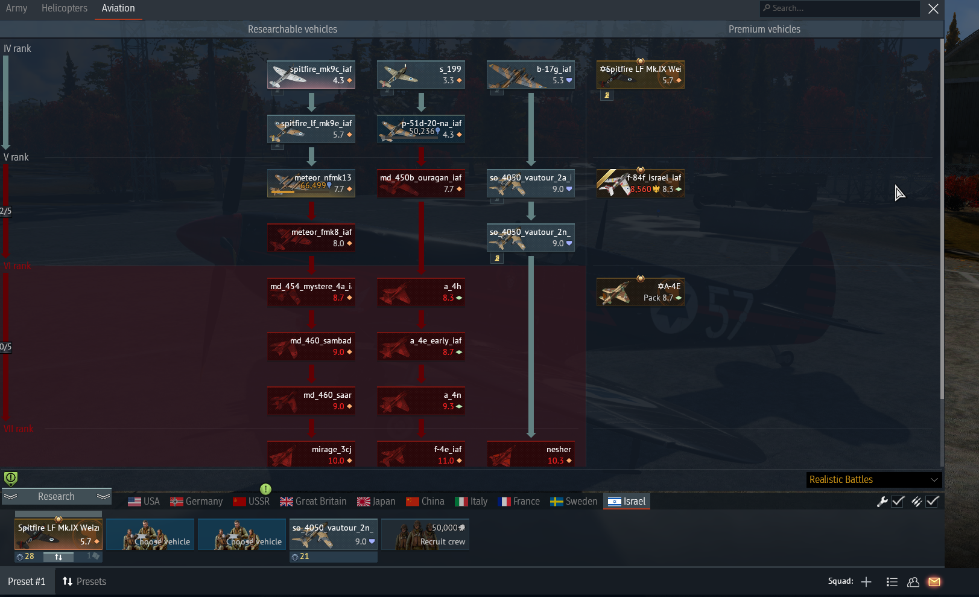
Task: Open the wrench settings icon near the checkmarks
Action: (x=882, y=501)
